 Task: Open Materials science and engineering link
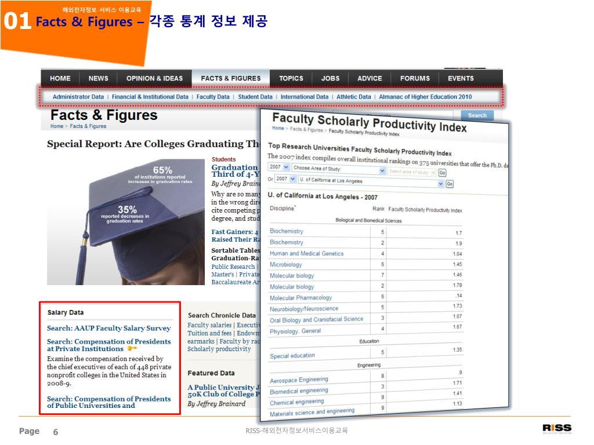tap(312, 412)
